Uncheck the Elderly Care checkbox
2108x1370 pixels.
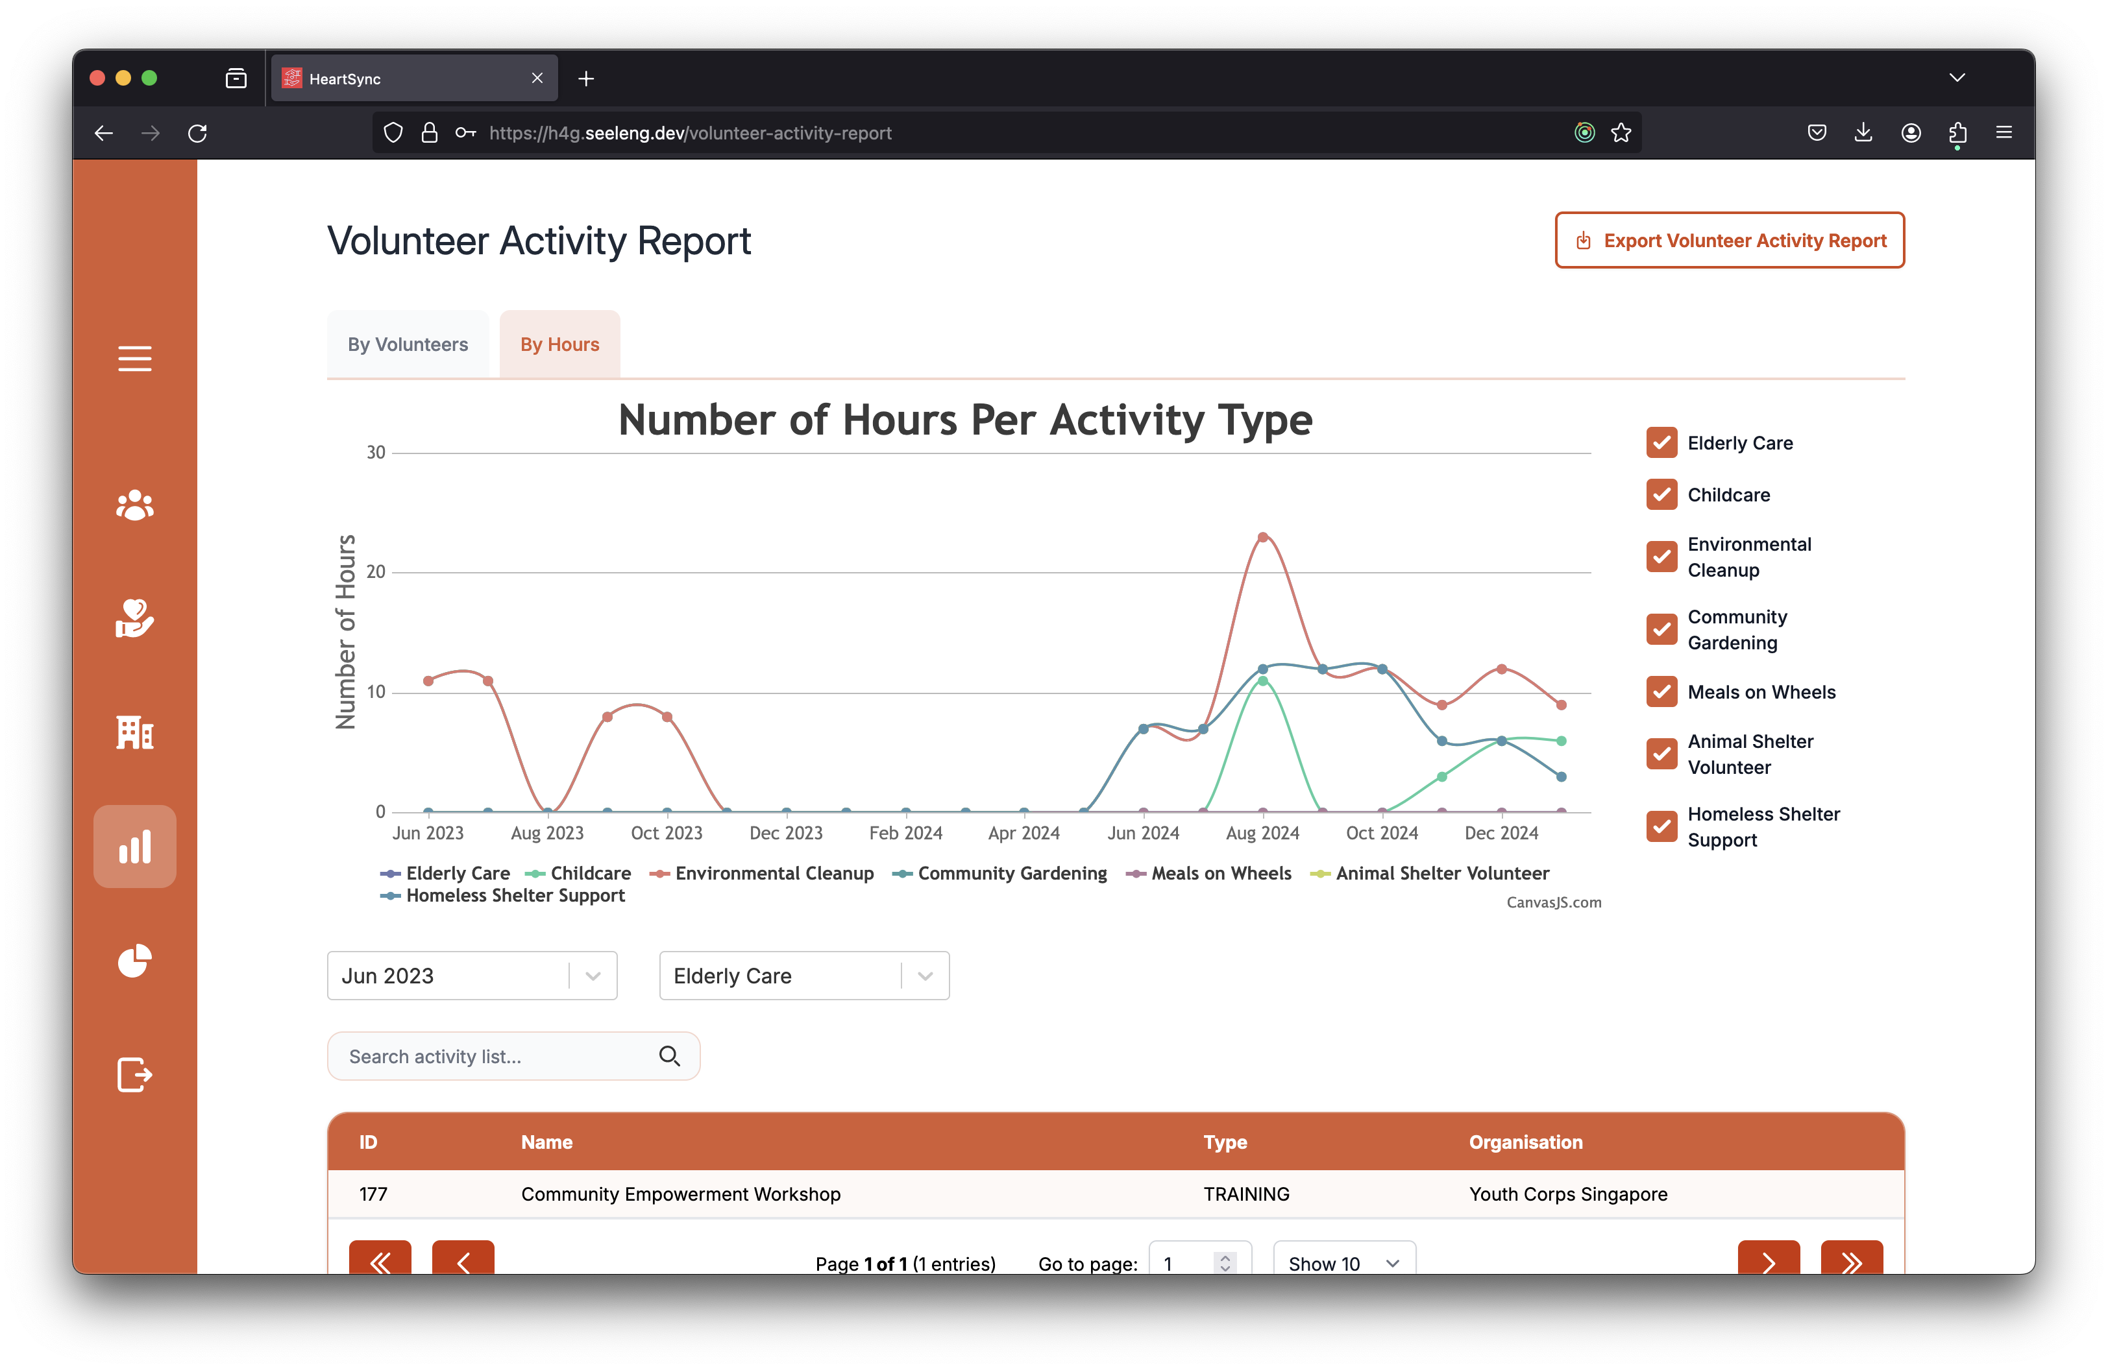point(1661,442)
